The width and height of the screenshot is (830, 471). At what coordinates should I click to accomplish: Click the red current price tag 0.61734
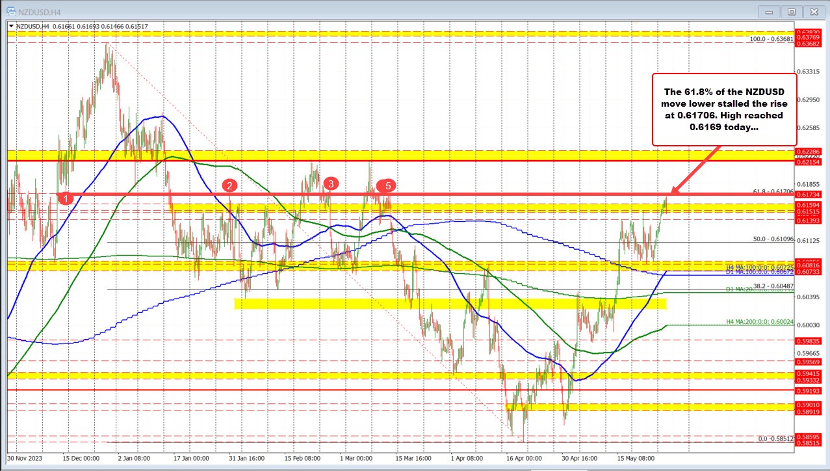point(808,193)
